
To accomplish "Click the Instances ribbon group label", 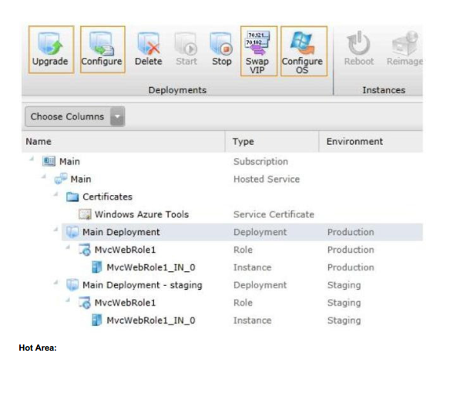I will click(x=384, y=90).
